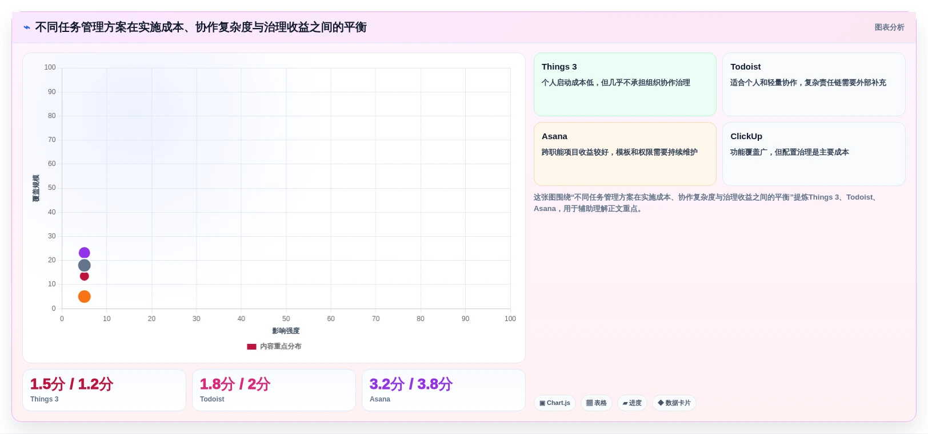Click the orange data point on the chart
This screenshot has width=928, height=434.
coord(84,297)
